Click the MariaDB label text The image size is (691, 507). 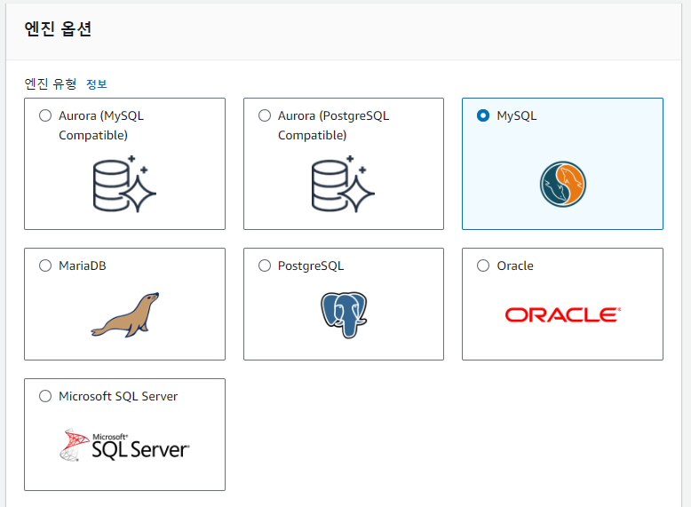pyautogui.click(x=83, y=265)
